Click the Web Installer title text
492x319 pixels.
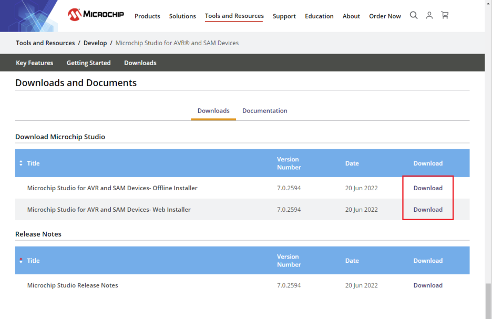point(109,210)
